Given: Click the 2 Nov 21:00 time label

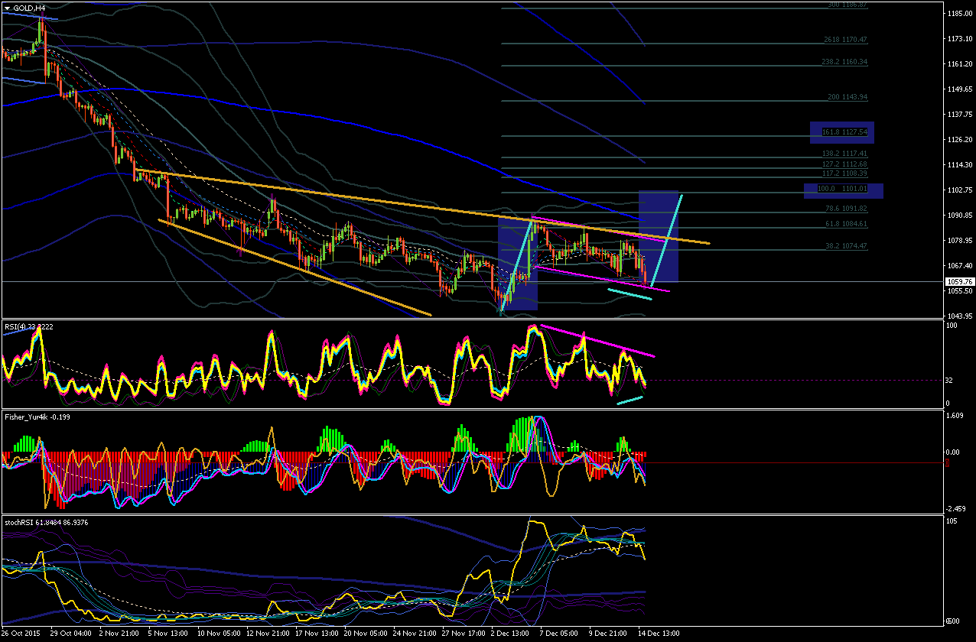Looking at the screenshot, I should pos(119,634).
